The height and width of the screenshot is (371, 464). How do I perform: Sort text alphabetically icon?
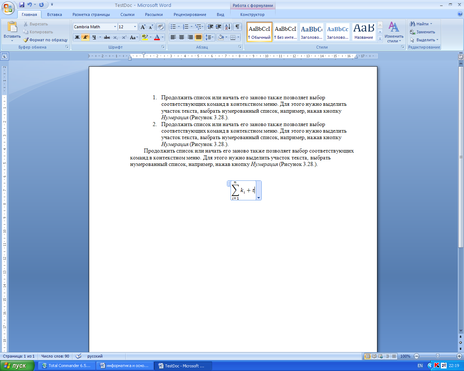228,27
